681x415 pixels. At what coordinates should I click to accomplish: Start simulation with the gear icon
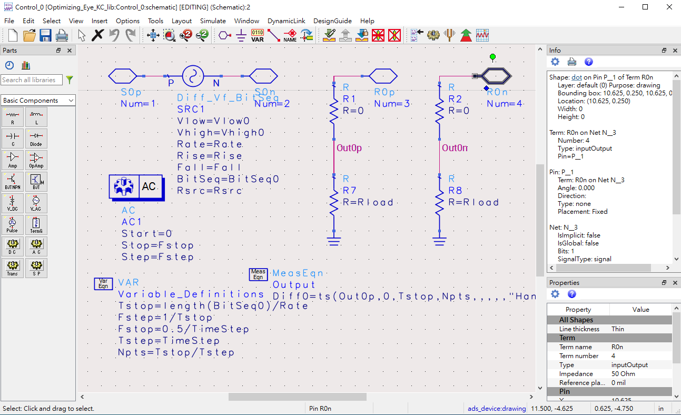click(433, 35)
